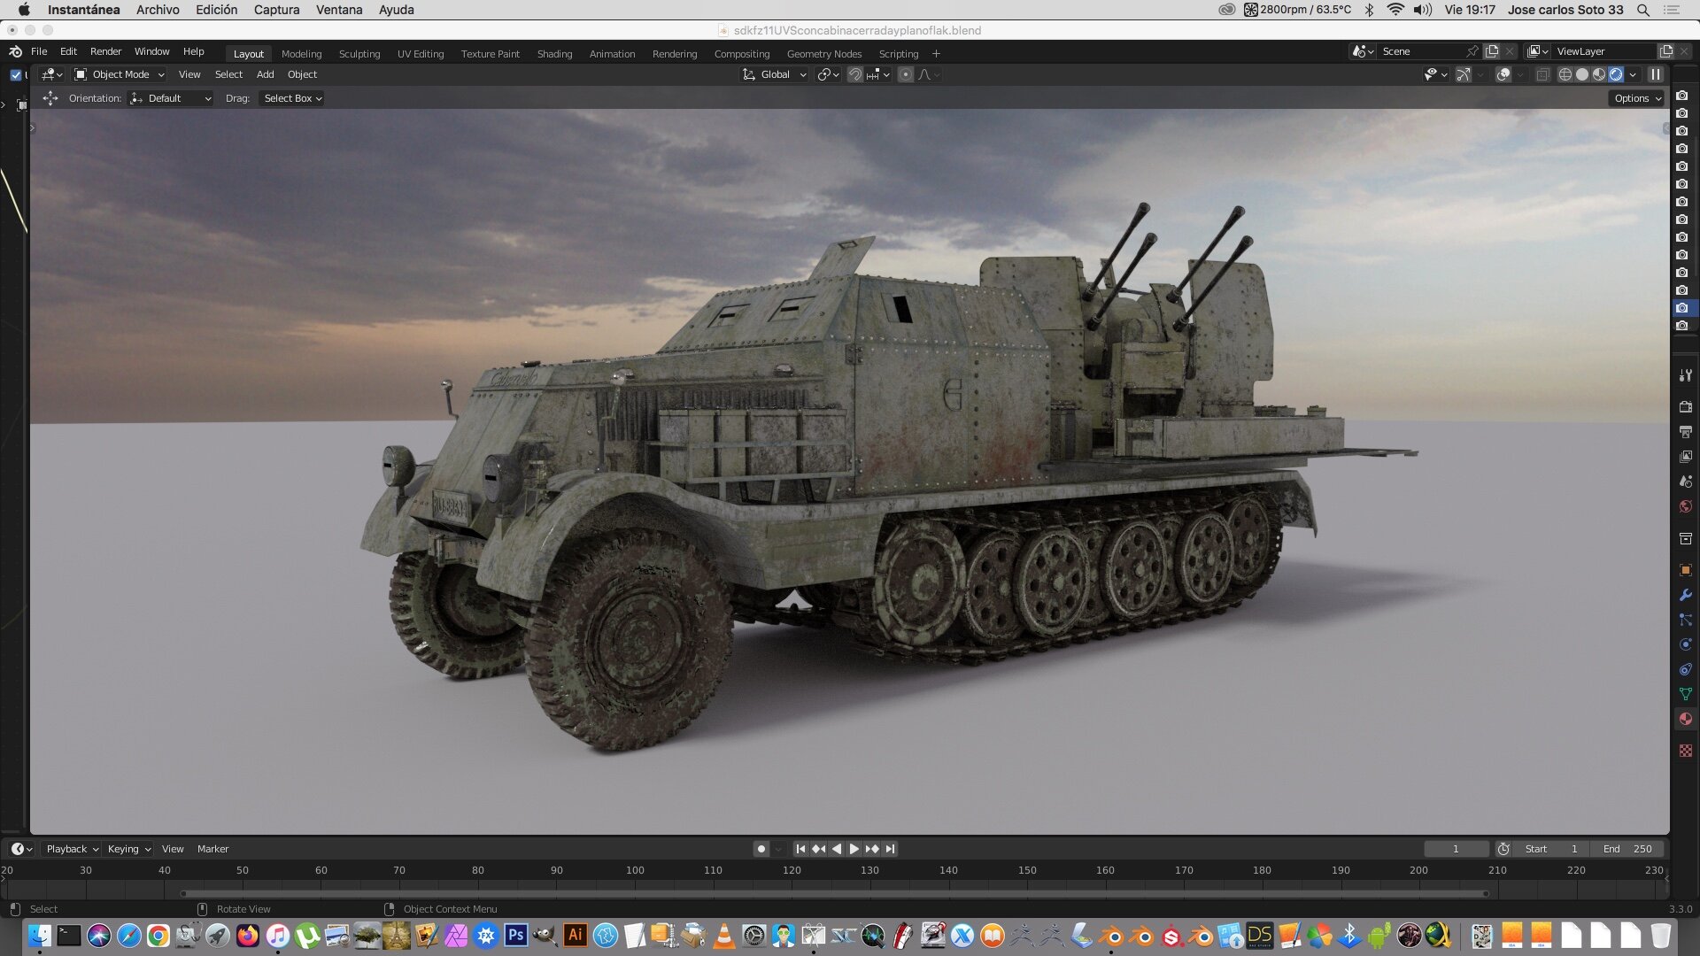This screenshot has width=1700, height=956.
Task: Open the Texture properties tab
Action: (1685, 751)
